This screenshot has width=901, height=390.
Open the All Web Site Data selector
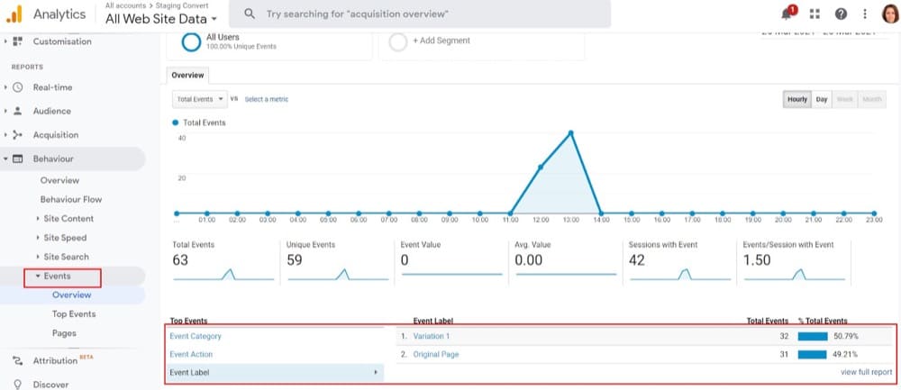point(160,19)
